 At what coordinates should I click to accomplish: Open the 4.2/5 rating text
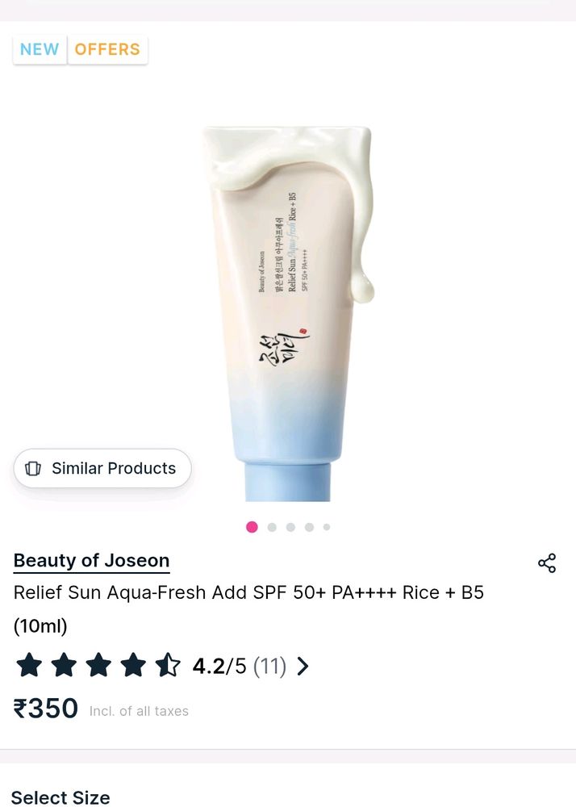(219, 666)
